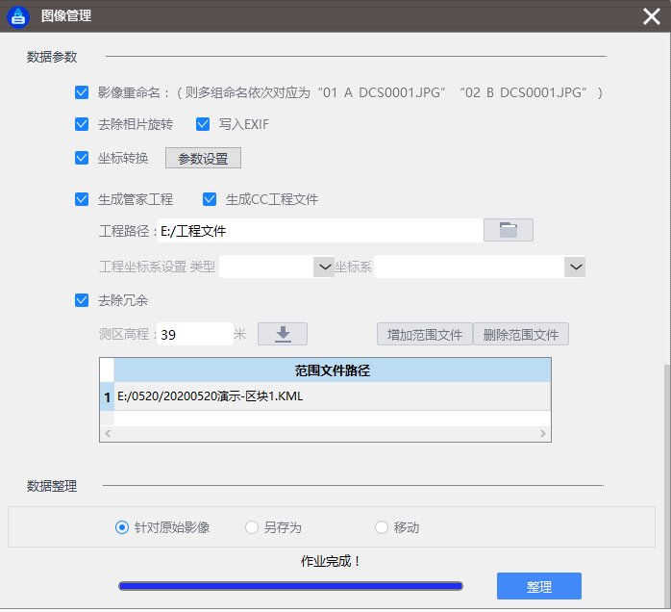Disable remove photo rotation option
Viewport: 671px width, 612px height.
82,124
